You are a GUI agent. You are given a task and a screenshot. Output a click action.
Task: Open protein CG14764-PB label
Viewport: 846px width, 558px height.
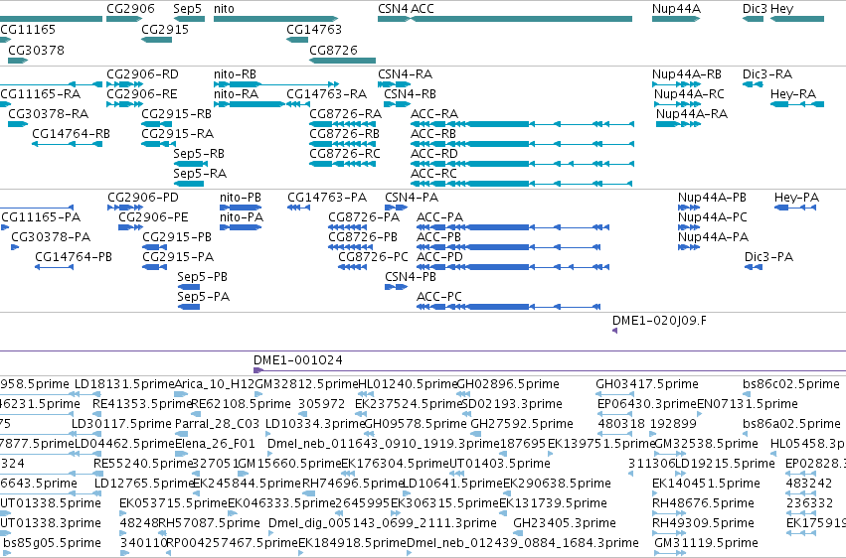click(x=74, y=257)
